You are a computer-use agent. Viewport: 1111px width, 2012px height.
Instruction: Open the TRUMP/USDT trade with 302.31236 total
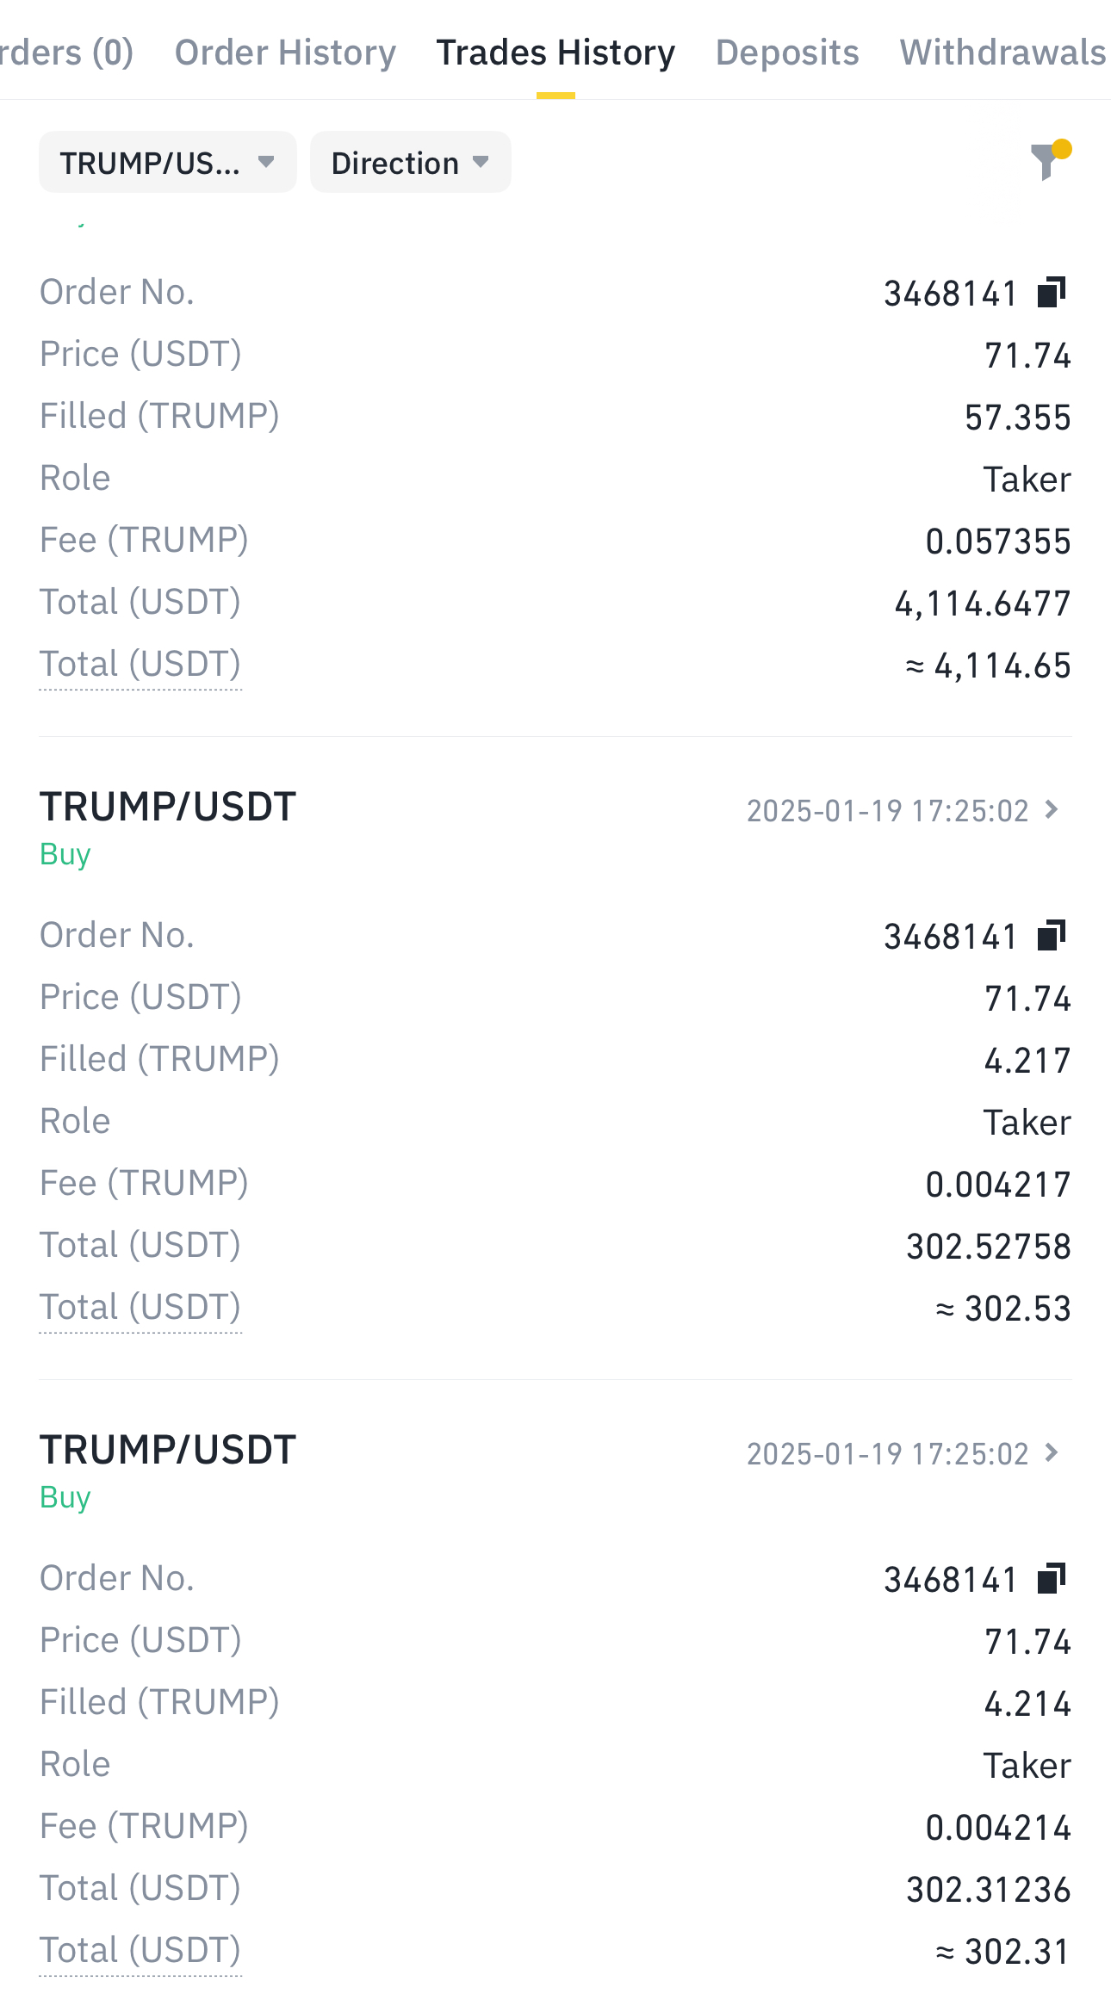(x=168, y=1451)
